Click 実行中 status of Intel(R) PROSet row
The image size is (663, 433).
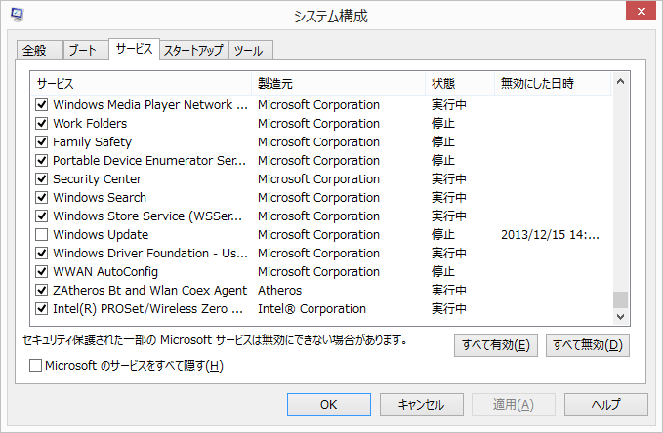pos(448,309)
